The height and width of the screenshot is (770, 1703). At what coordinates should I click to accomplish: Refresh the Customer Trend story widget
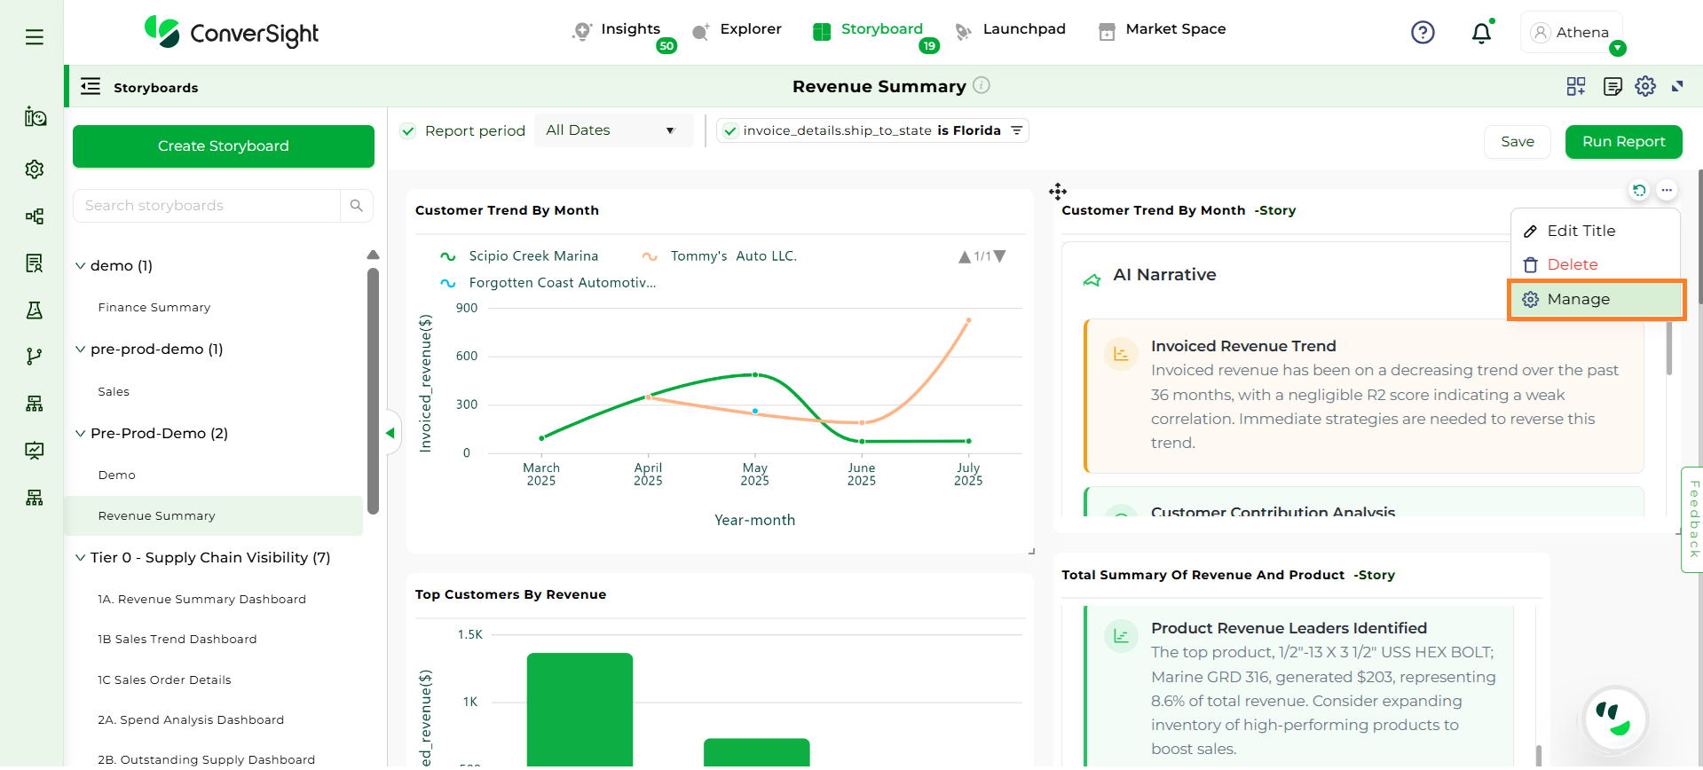click(x=1639, y=190)
